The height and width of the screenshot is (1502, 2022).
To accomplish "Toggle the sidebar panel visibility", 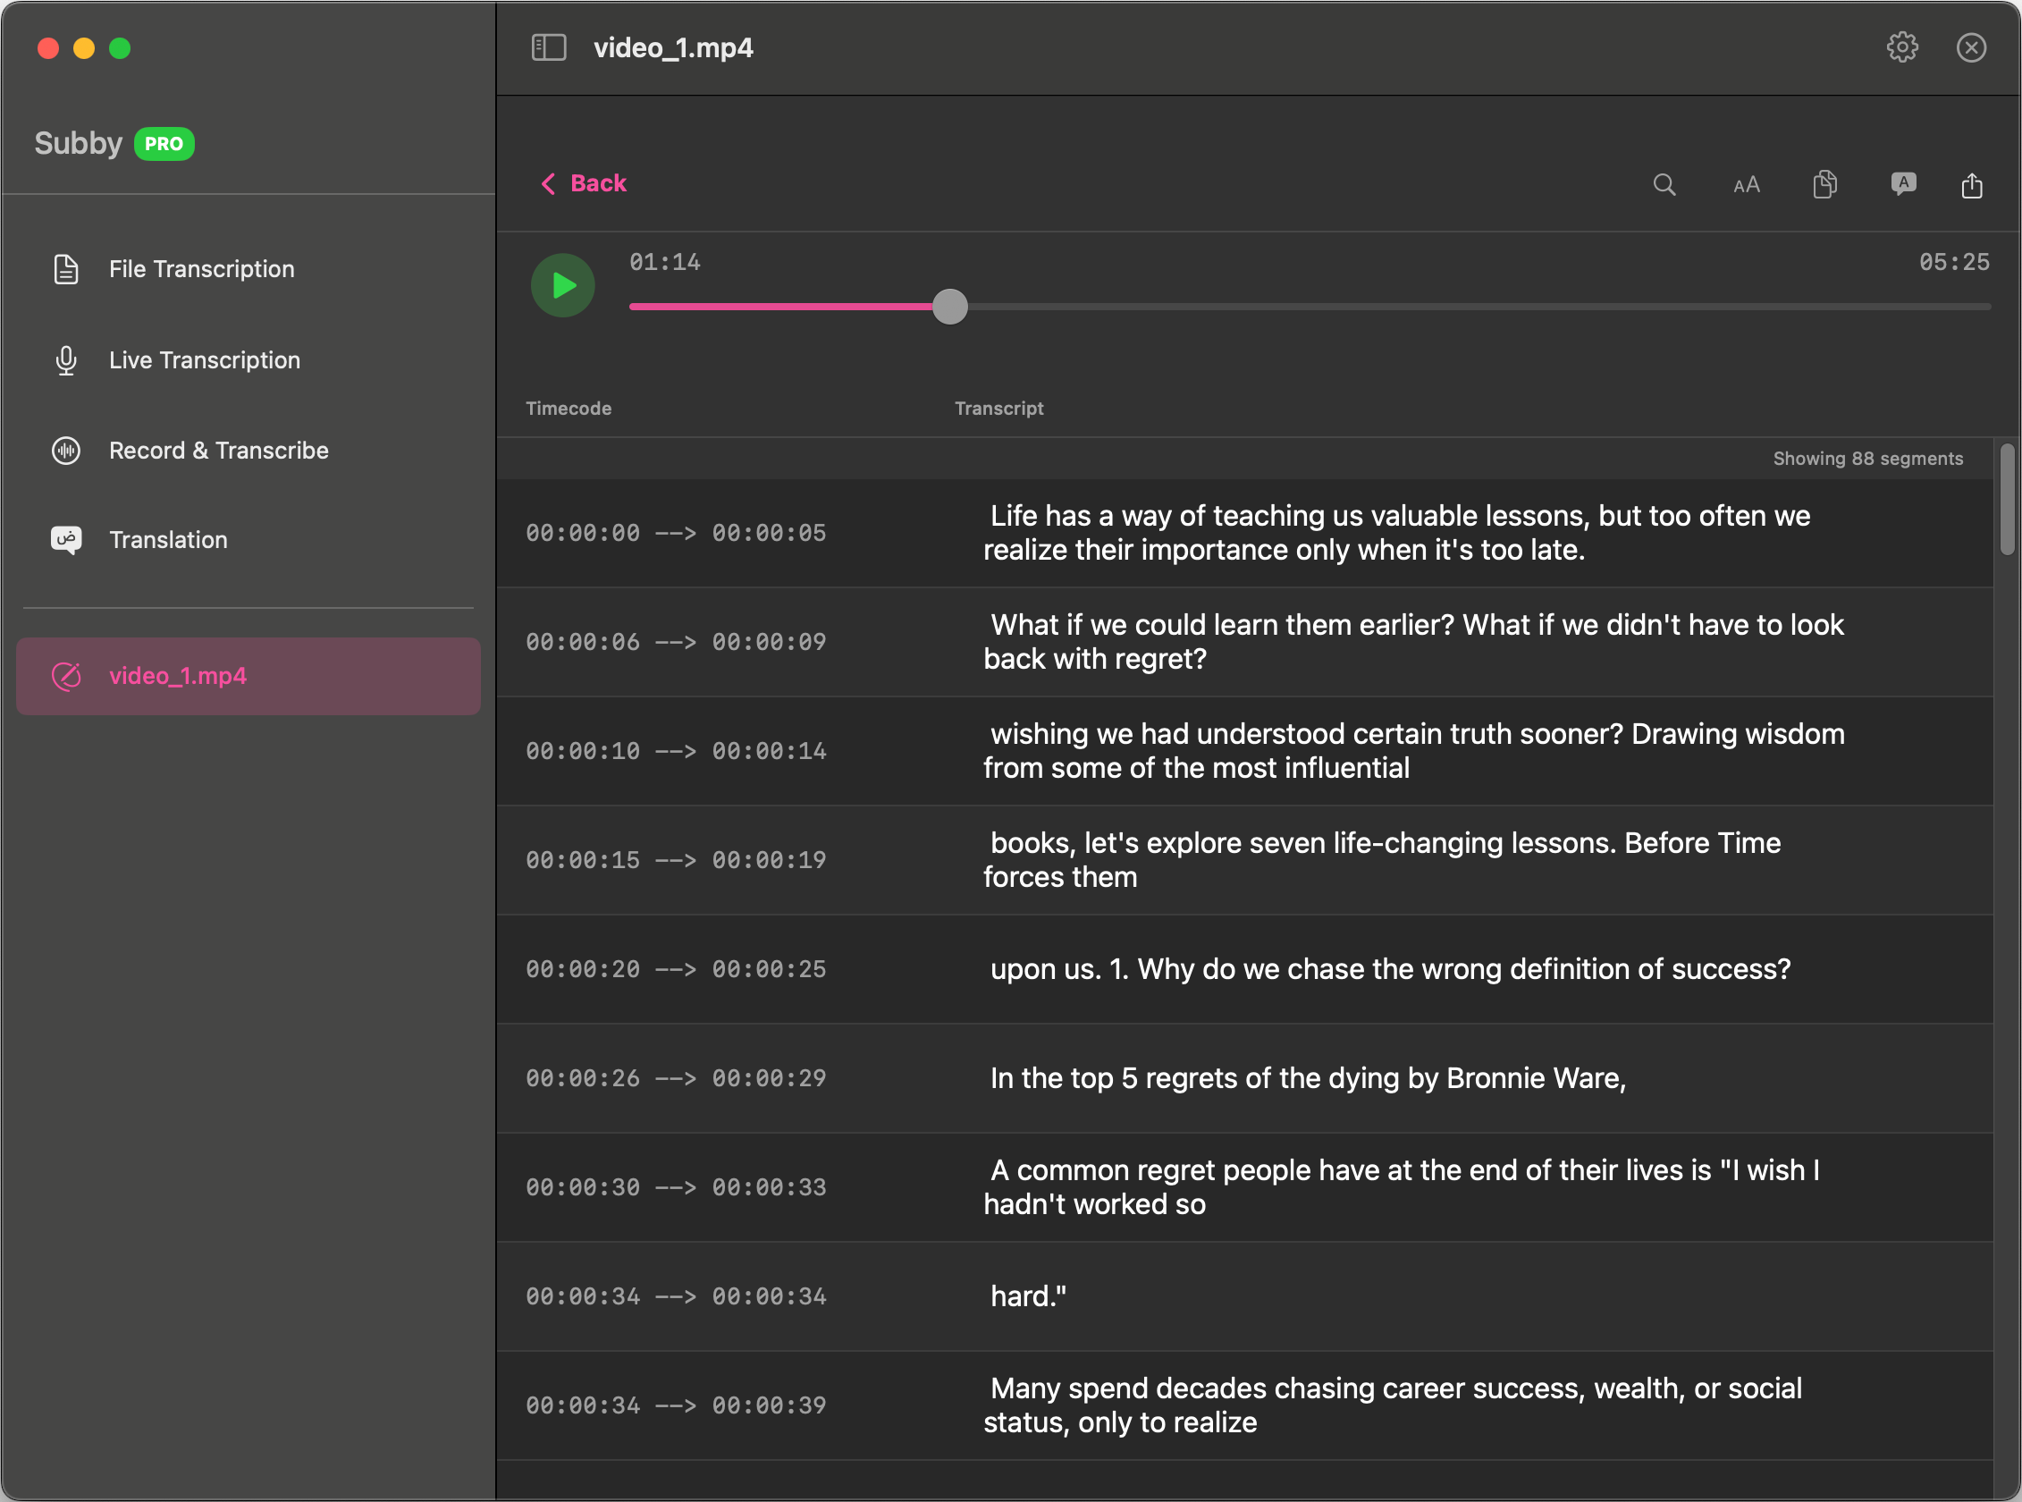I will pos(547,47).
